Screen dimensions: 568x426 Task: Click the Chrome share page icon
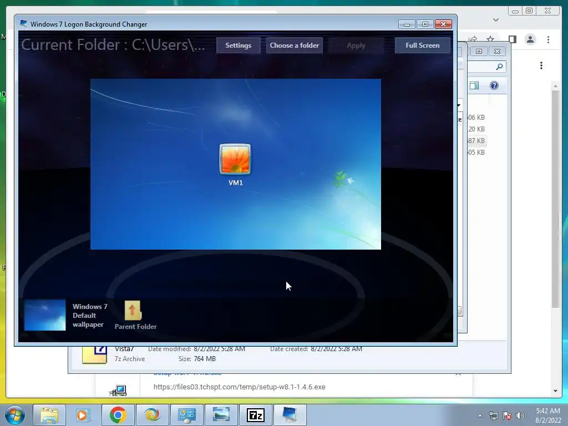[473, 39]
